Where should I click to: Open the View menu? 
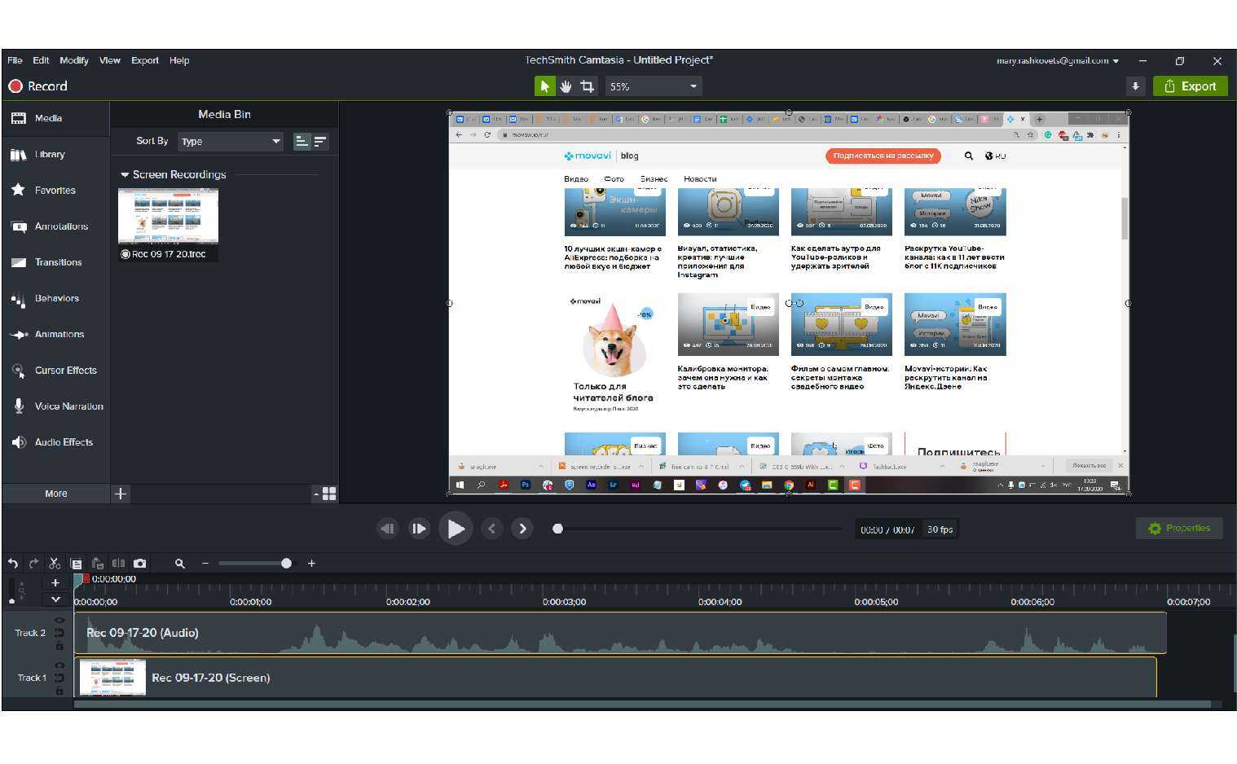[109, 60]
